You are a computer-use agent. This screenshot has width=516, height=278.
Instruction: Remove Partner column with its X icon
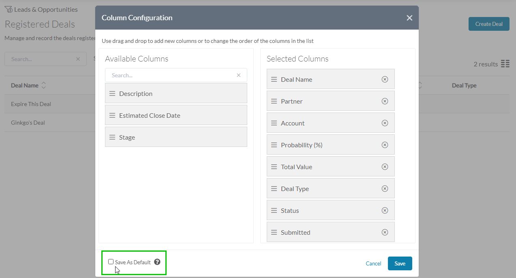(385, 101)
